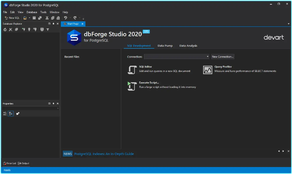The width and height of the screenshot is (292, 174).
Task: Open the File menu
Action: point(5,12)
